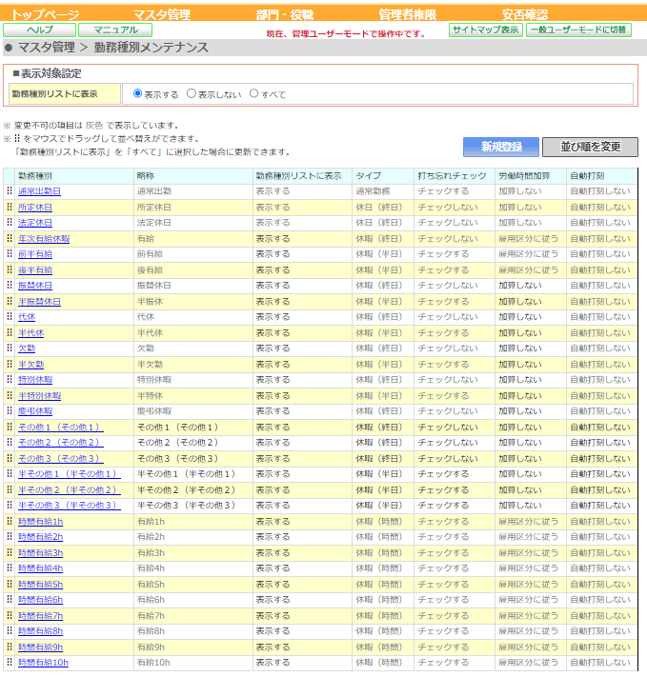This screenshot has width=647, height=677.
Task: Select the 表示しない radio option
Action: 191,93
